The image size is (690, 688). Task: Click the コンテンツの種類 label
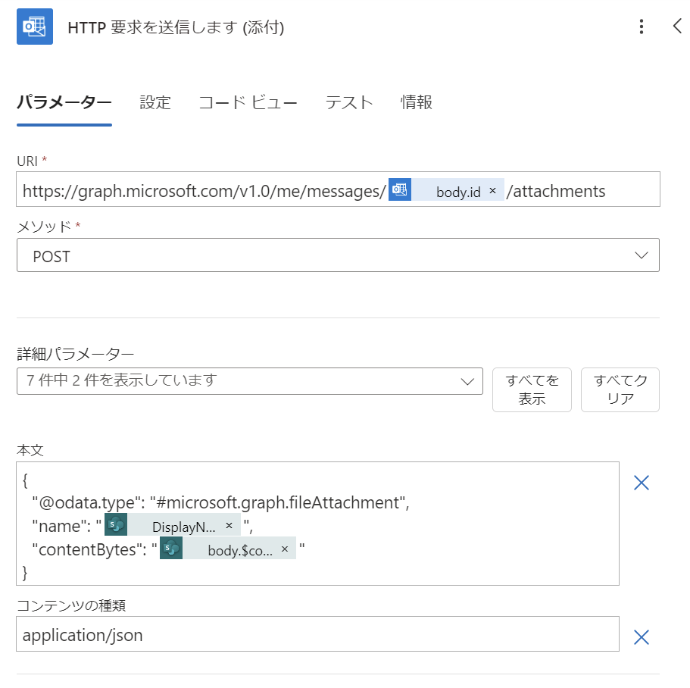[x=71, y=605]
